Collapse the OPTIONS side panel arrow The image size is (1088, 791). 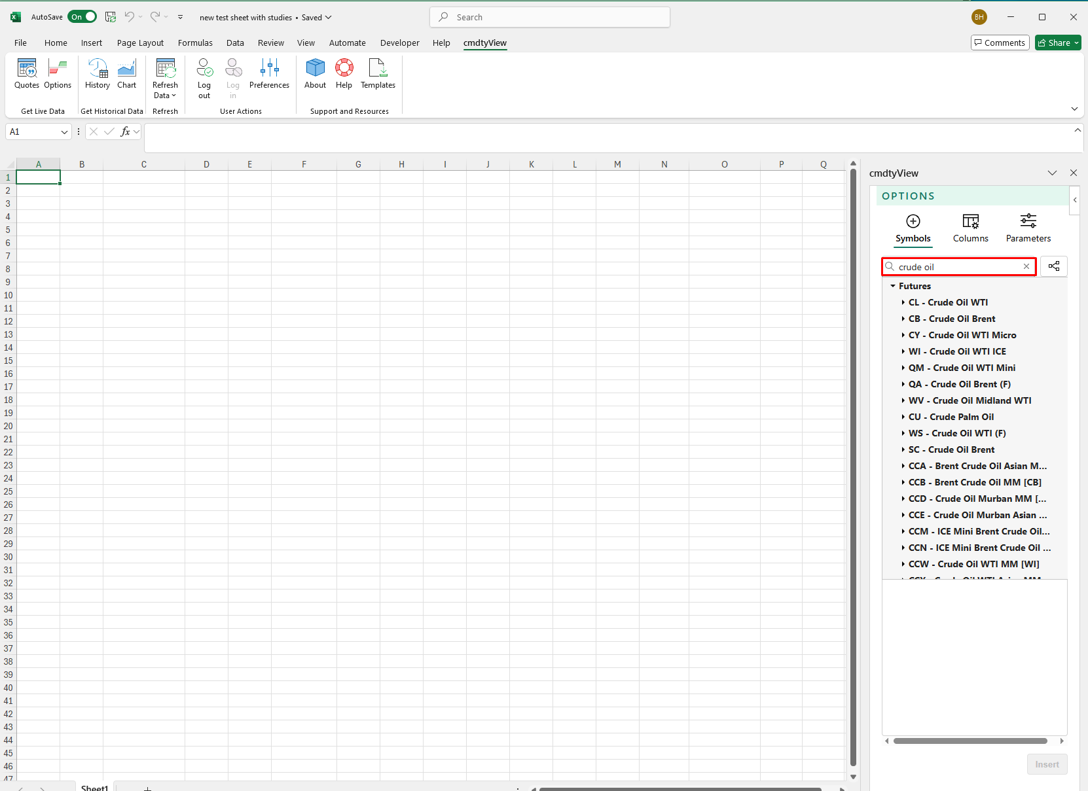pos(1074,200)
